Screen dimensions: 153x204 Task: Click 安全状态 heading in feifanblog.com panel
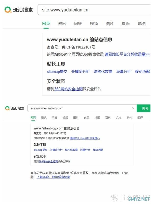pyautogui.click(x=40, y=156)
